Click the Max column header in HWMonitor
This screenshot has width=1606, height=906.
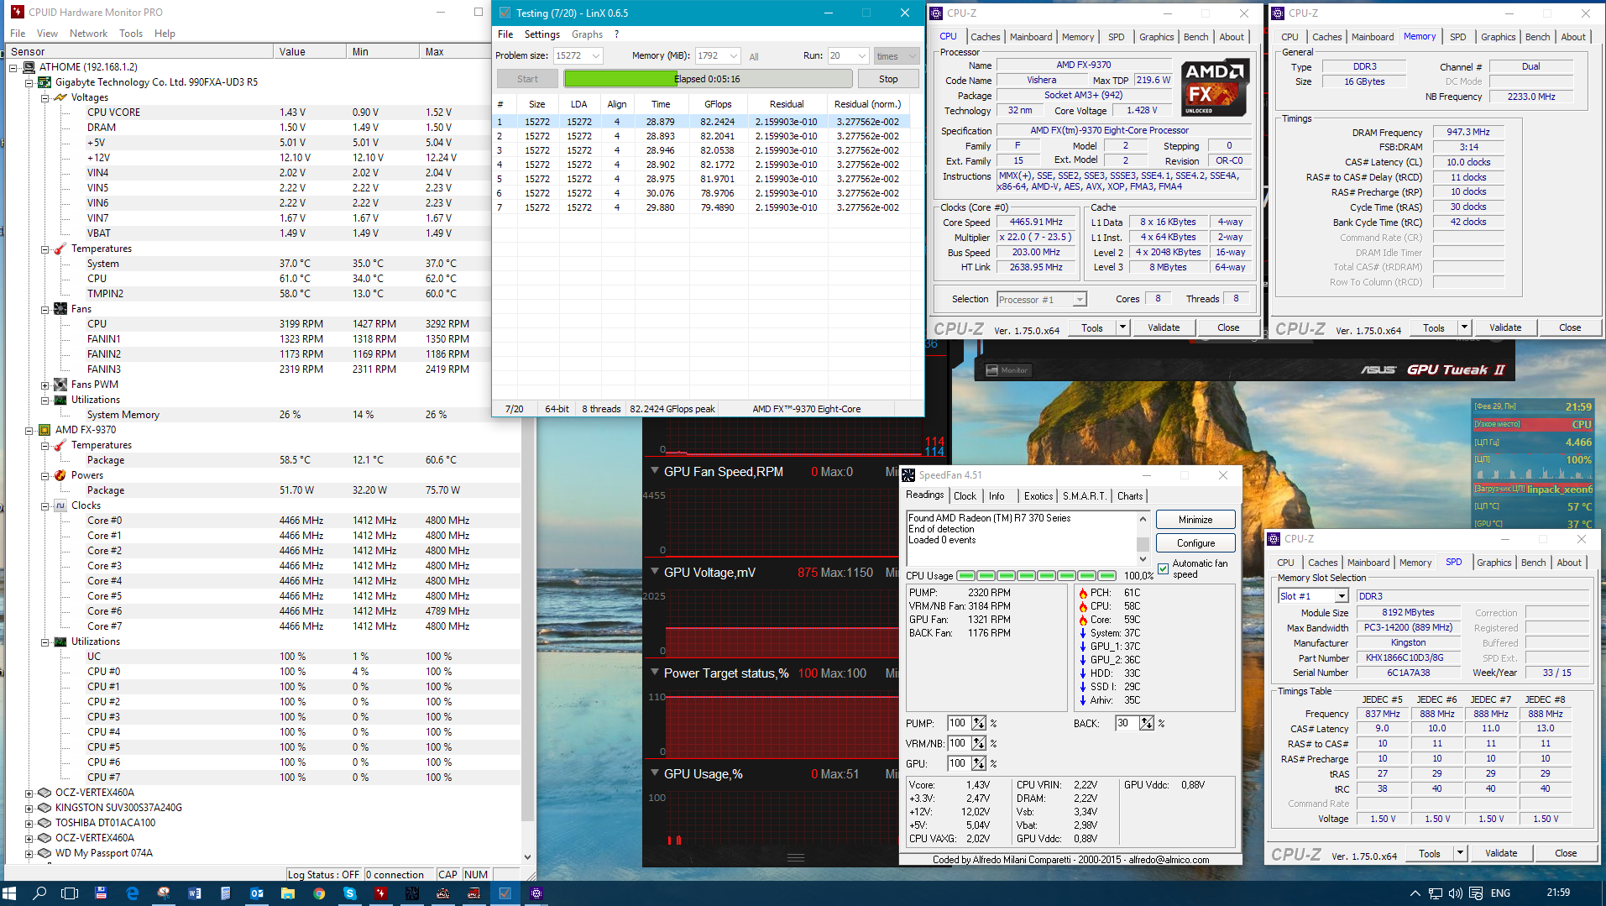[x=455, y=52]
